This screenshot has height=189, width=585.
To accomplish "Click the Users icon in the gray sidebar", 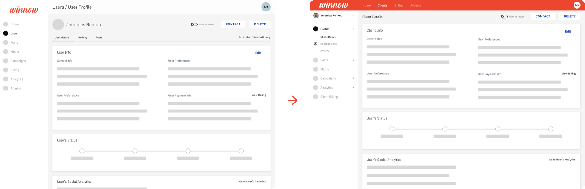I will tap(6, 33).
